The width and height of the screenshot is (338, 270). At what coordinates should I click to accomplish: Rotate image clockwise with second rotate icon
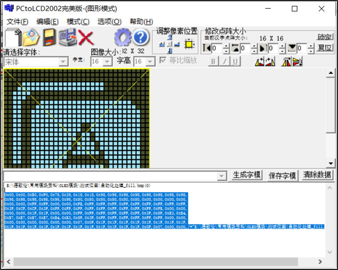270,62
